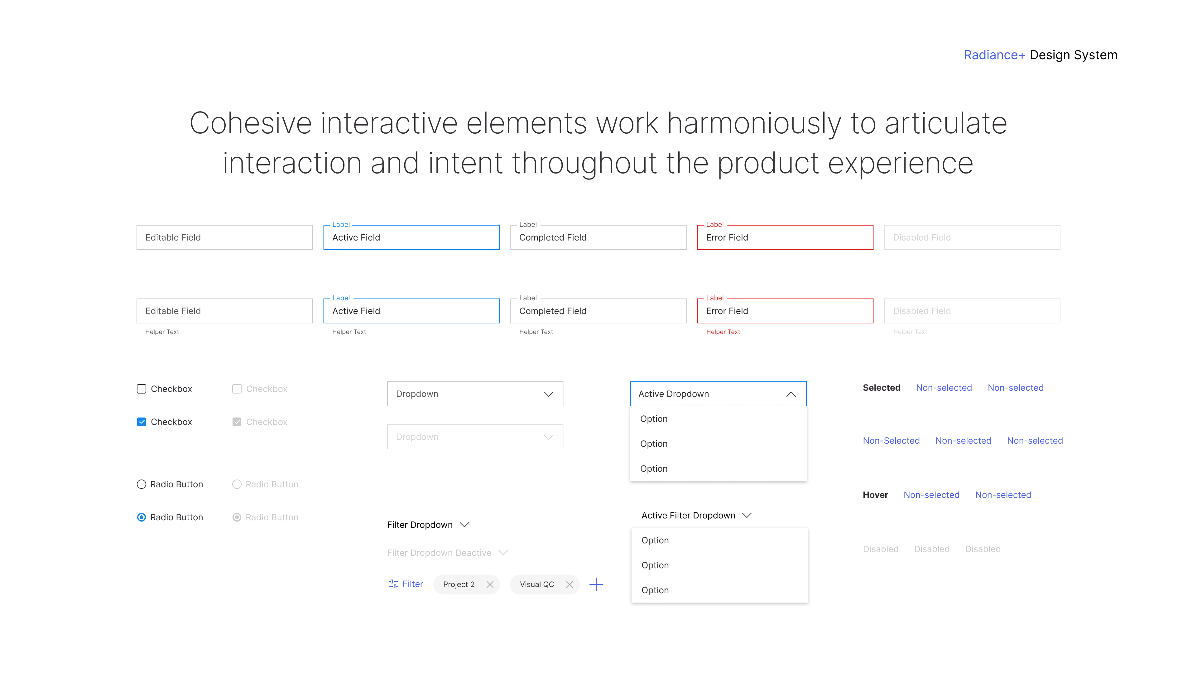Click the Filter Dropdown chevron arrow
This screenshot has width=1197, height=673.
pos(464,524)
